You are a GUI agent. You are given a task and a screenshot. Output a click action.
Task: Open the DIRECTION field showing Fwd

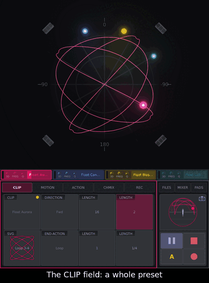pos(60,212)
